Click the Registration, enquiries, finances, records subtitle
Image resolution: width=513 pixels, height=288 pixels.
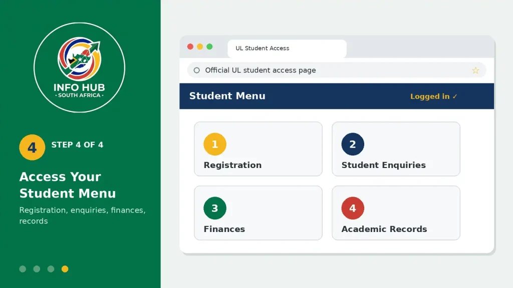[x=83, y=215]
